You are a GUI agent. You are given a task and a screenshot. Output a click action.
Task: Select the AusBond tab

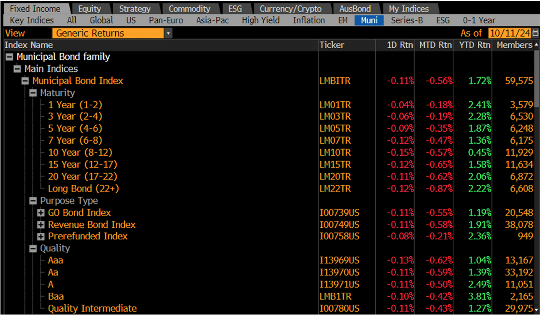click(x=355, y=8)
